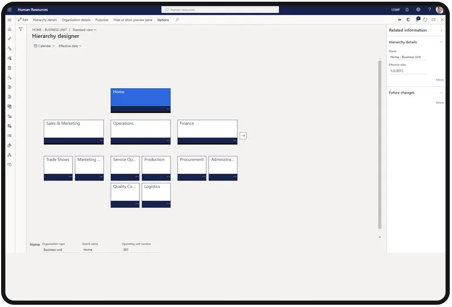Open the Options tab
This screenshot has height=307, width=452.
coord(163,20)
